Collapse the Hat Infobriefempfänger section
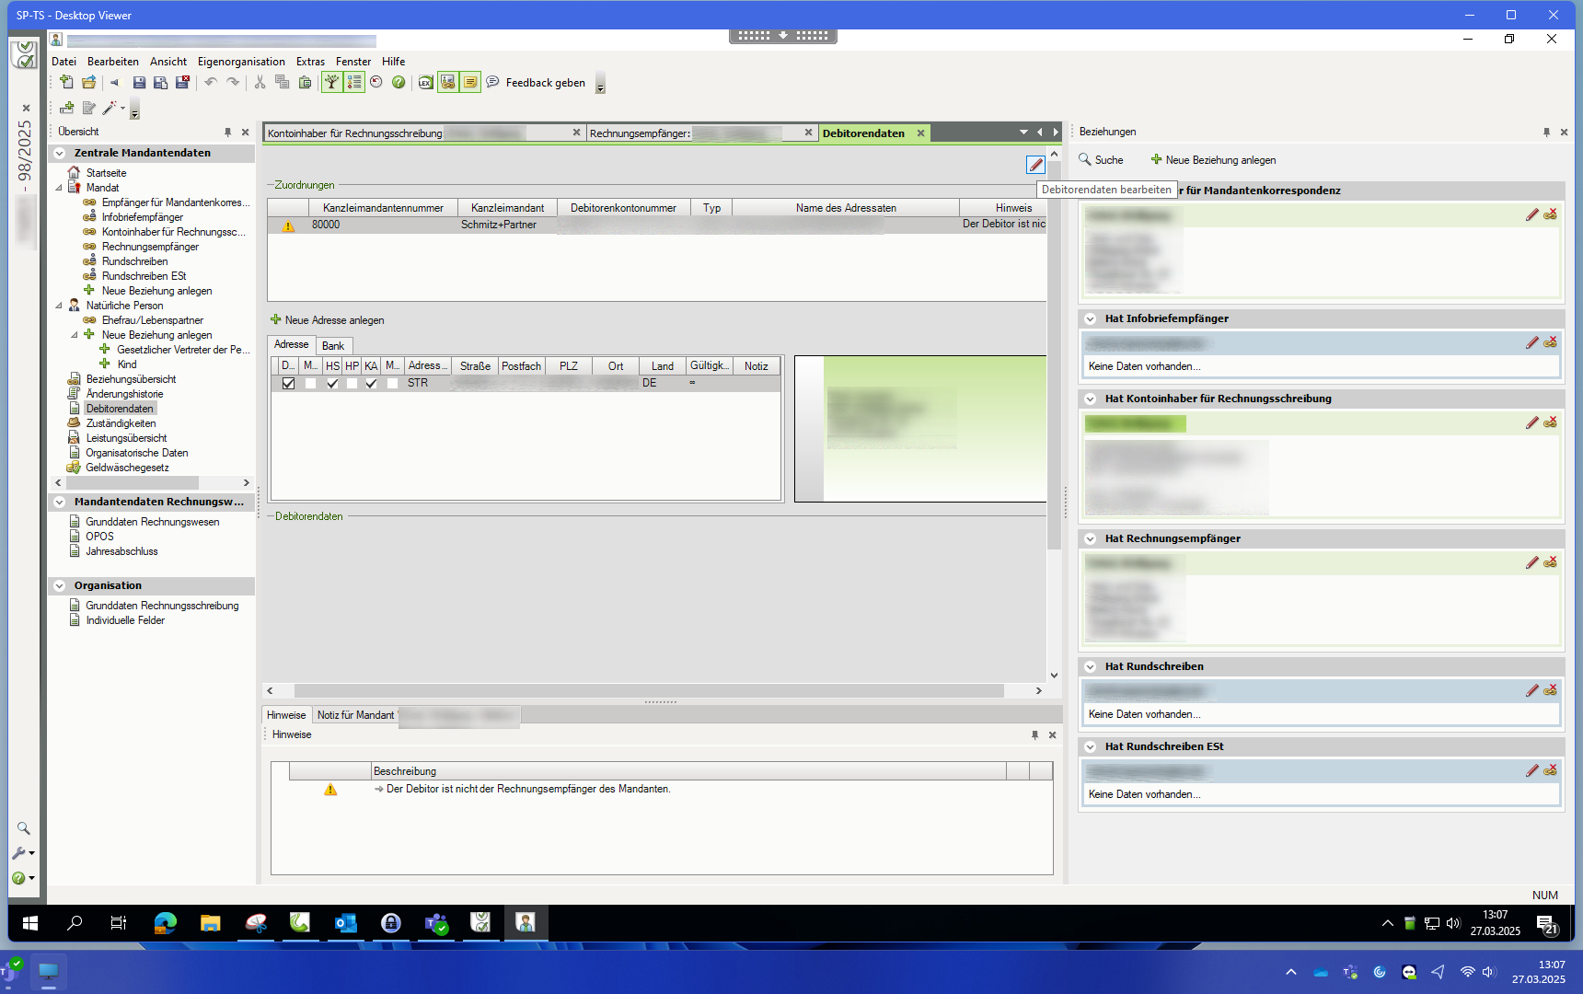The image size is (1583, 994). coord(1091,318)
